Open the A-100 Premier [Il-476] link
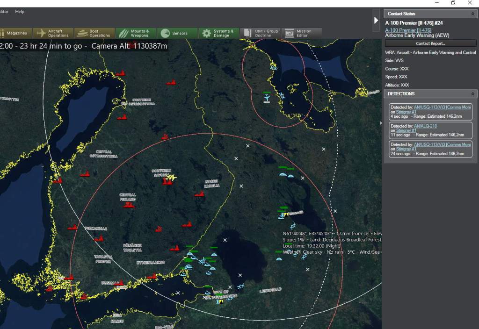 [408, 30]
